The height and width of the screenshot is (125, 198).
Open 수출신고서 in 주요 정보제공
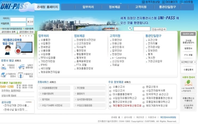pyautogui.click(x=119, y=87)
